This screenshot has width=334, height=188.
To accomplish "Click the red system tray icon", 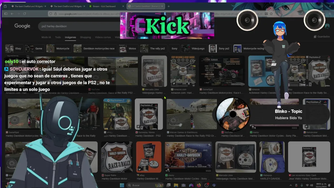I will pyautogui.click(x=296, y=185).
